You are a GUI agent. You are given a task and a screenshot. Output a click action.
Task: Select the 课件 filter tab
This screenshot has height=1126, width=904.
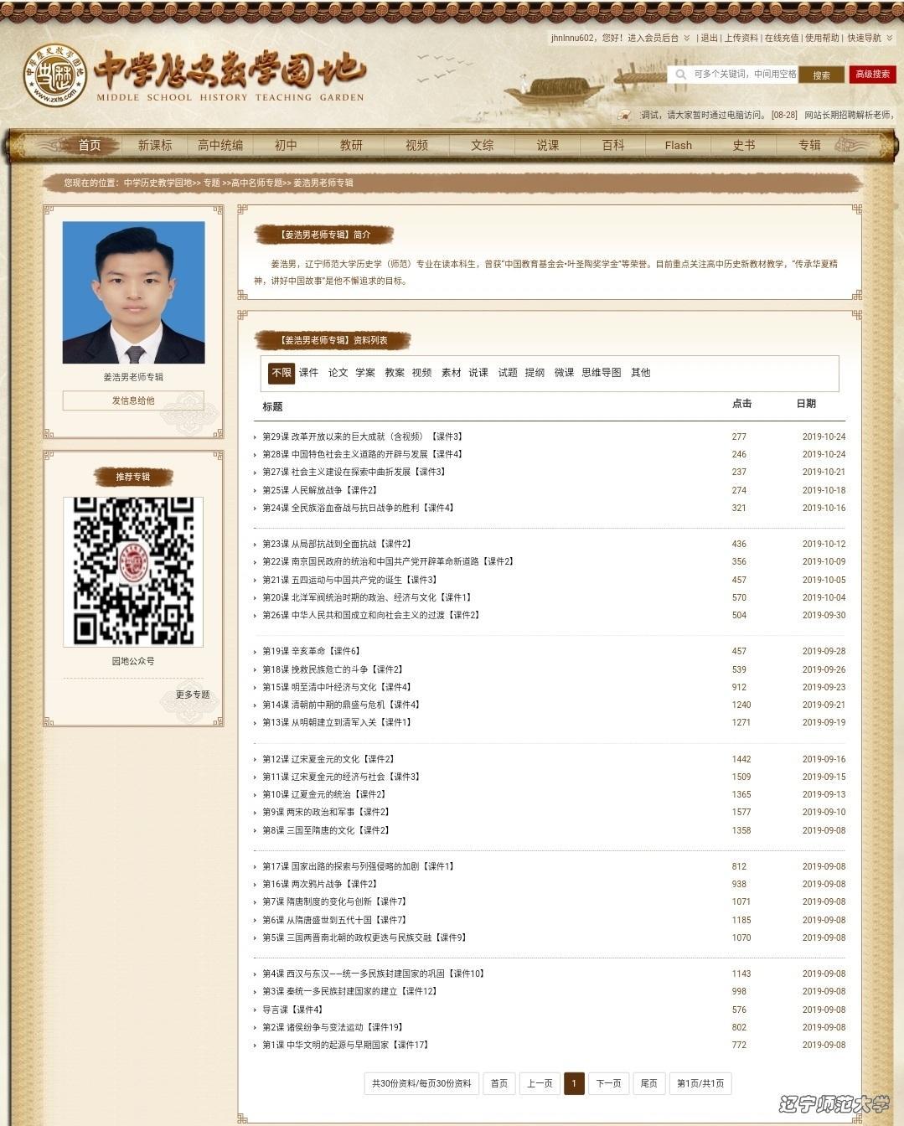(x=308, y=373)
